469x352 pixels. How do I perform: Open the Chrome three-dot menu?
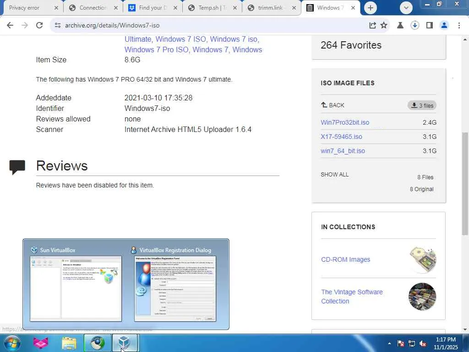pos(459,26)
